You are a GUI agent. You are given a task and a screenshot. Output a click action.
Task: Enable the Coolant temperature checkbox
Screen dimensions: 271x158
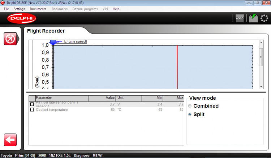(32, 110)
